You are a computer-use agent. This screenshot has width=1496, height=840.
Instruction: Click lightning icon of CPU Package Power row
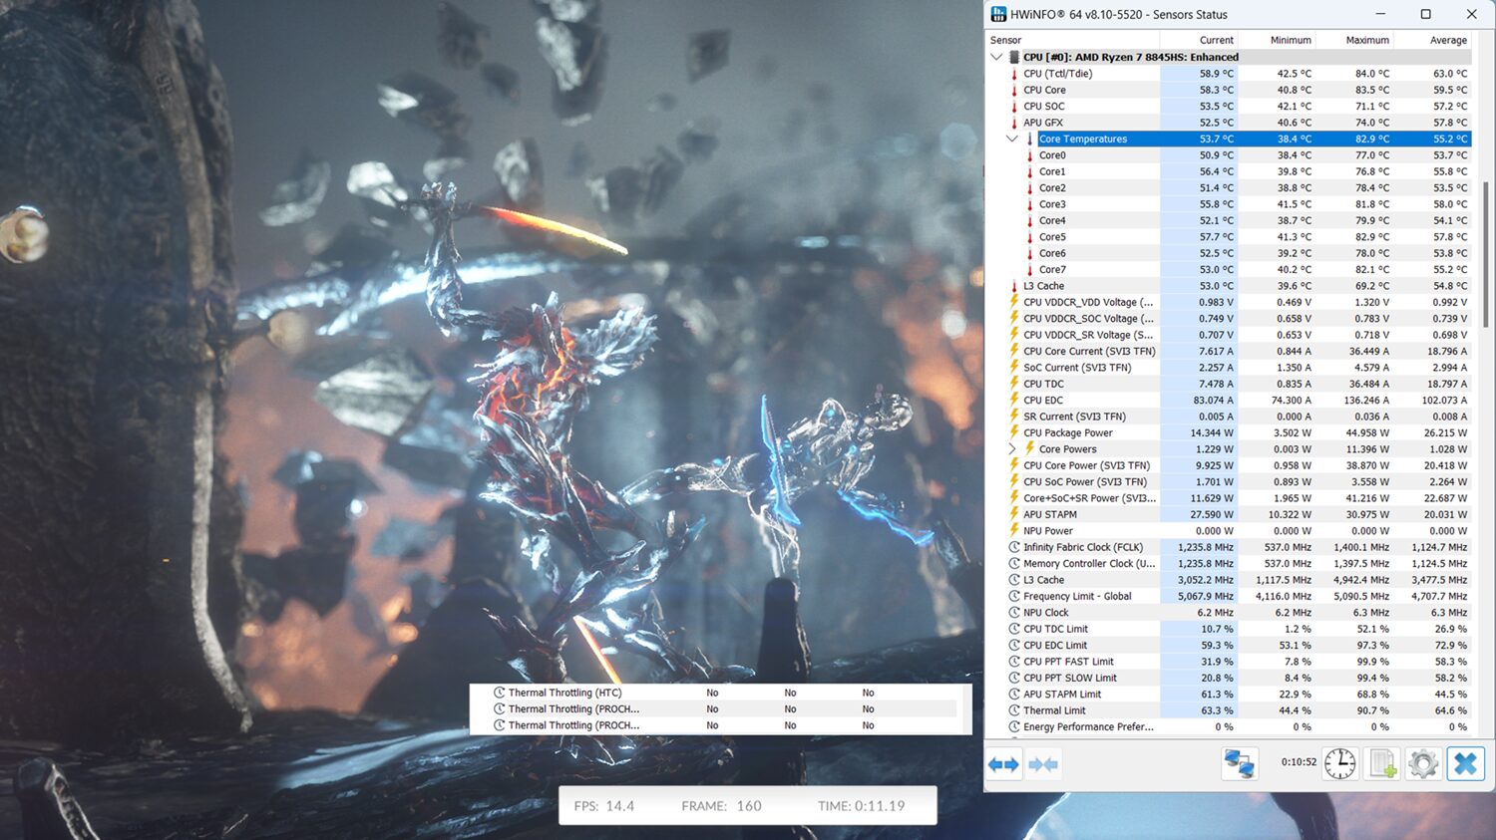point(1014,432)
